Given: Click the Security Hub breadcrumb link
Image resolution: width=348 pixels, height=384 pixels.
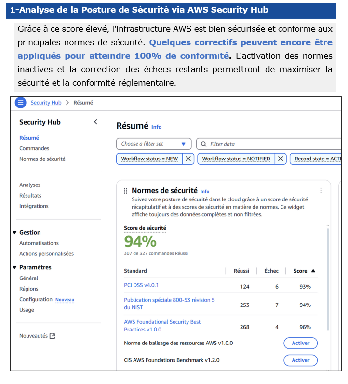Looking at the screenshot, I should pyautogui.click(x=46, y=103).
